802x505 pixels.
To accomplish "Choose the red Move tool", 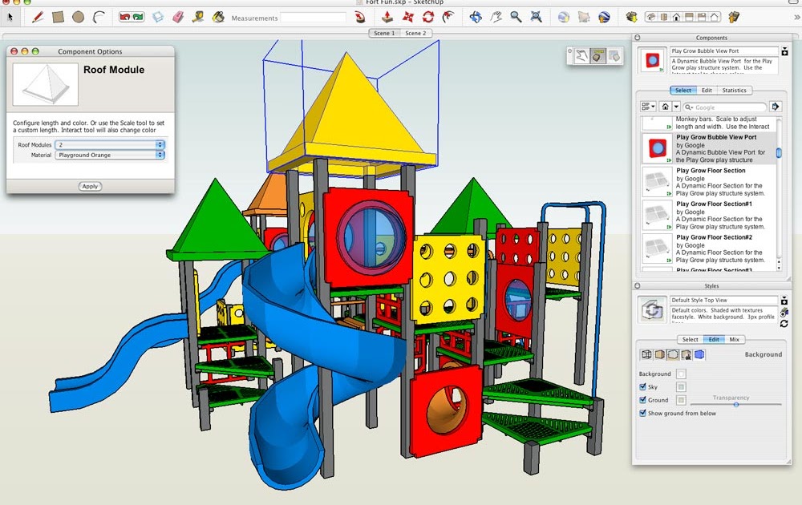I will (407, 18).
